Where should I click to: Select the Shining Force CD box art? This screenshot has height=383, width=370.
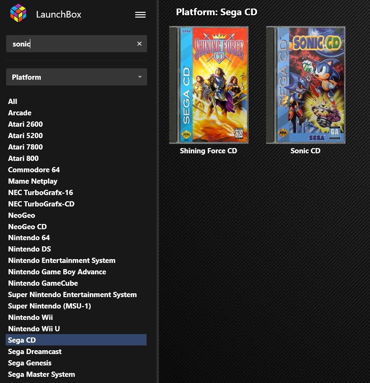pyautogui.click(x=209, y=85)
